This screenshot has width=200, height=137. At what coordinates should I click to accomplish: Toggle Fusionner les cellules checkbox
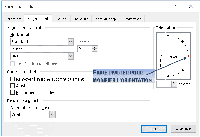pos(12,92)
